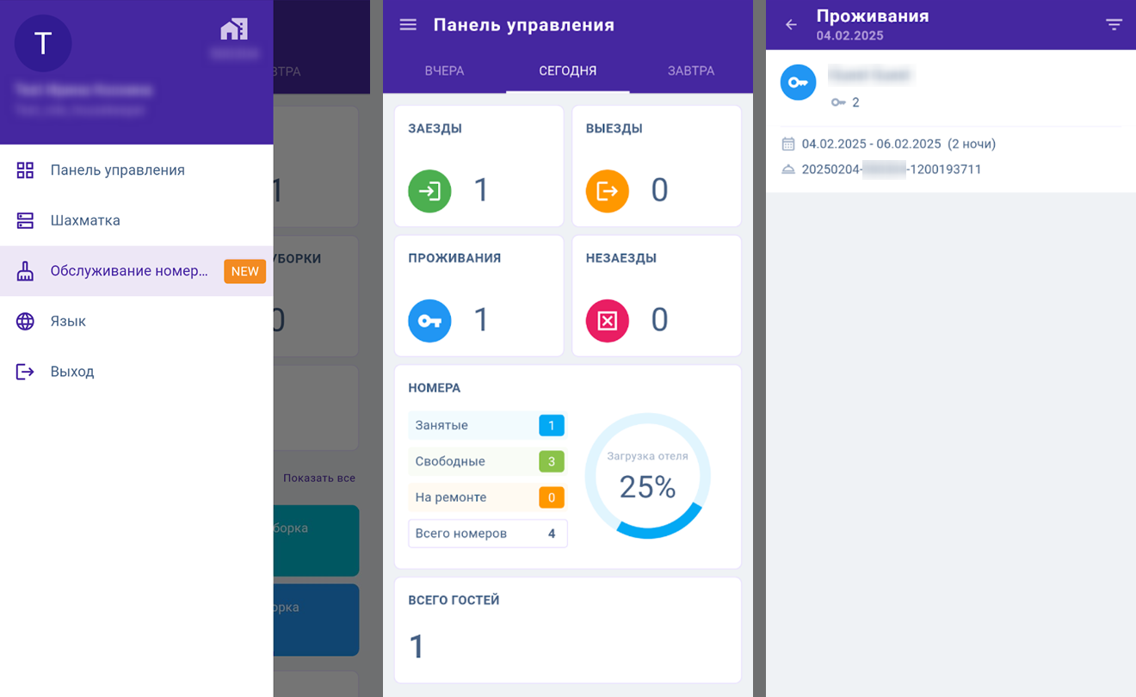
Task: Tap the pink Незаезды no-show icon
Action: [x=608, y=320]
